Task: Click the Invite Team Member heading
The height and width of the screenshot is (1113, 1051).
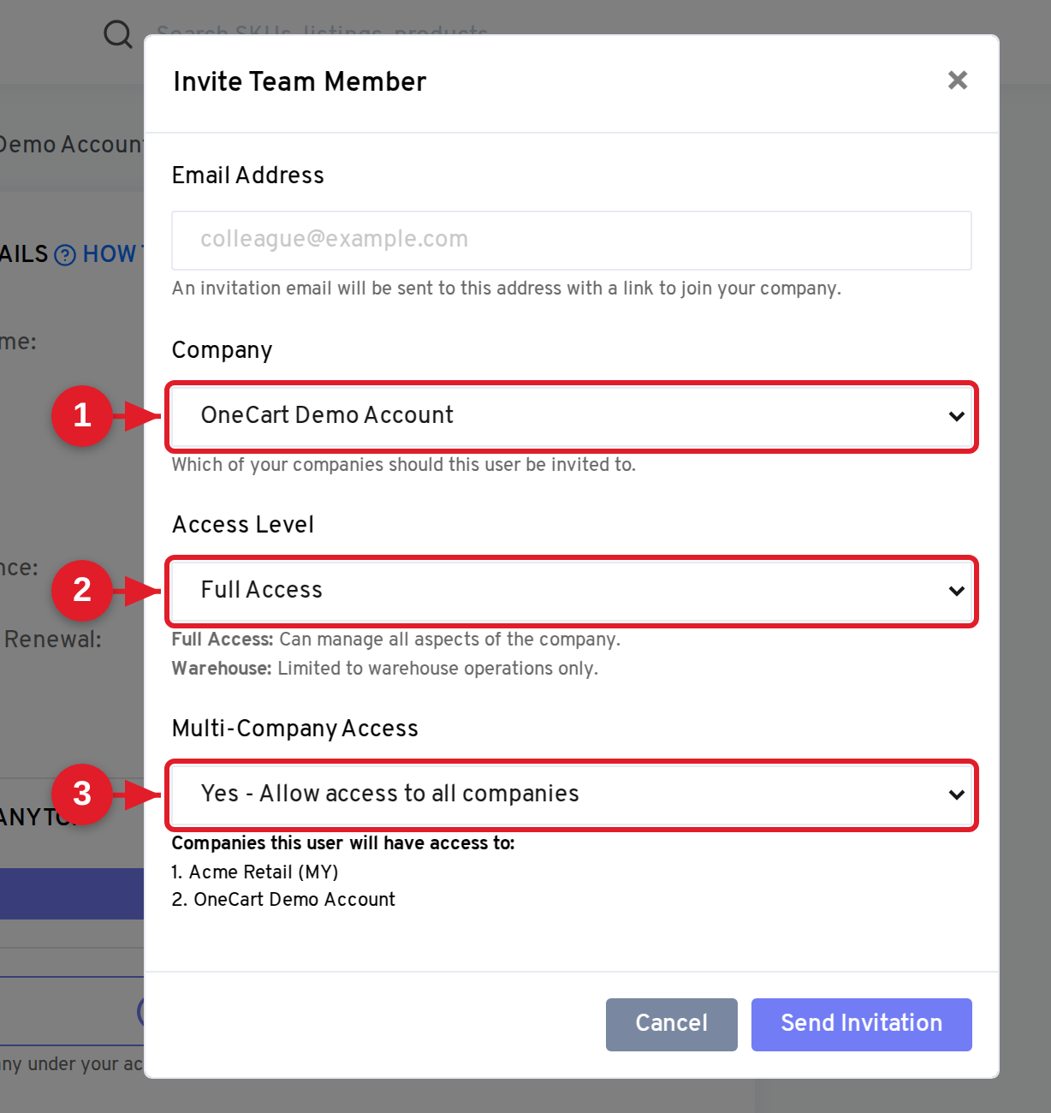Action: click(x=300, y=81)
